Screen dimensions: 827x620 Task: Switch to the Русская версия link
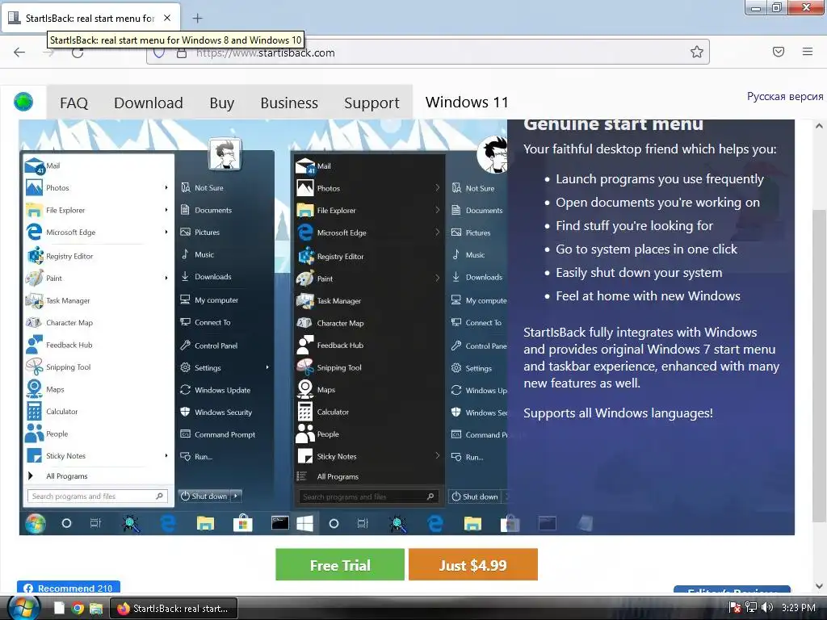[x=785, y=96]
